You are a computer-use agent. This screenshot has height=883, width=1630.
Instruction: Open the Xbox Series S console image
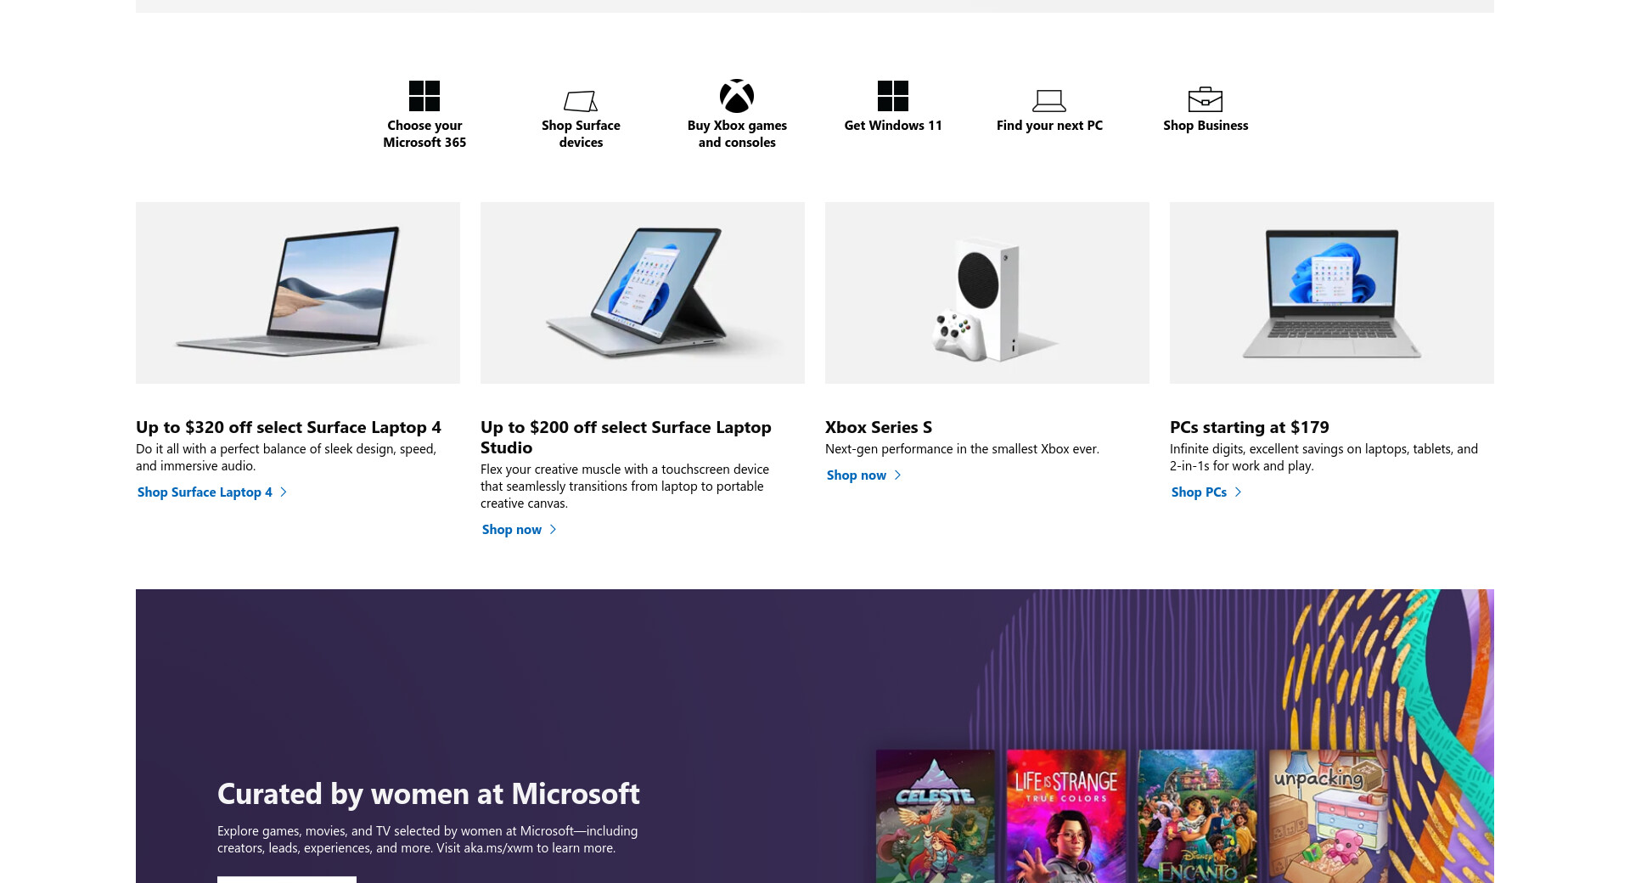[x=987, y=293]
